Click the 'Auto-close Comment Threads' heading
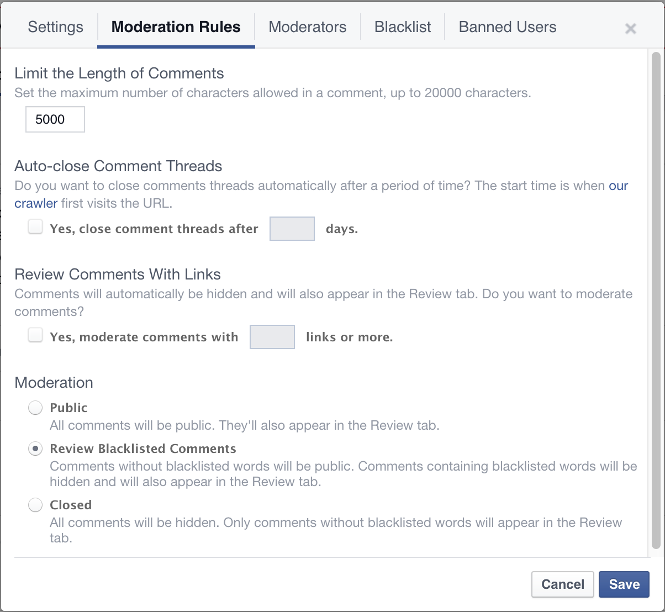665x612 pixels. tap(118, 166)
